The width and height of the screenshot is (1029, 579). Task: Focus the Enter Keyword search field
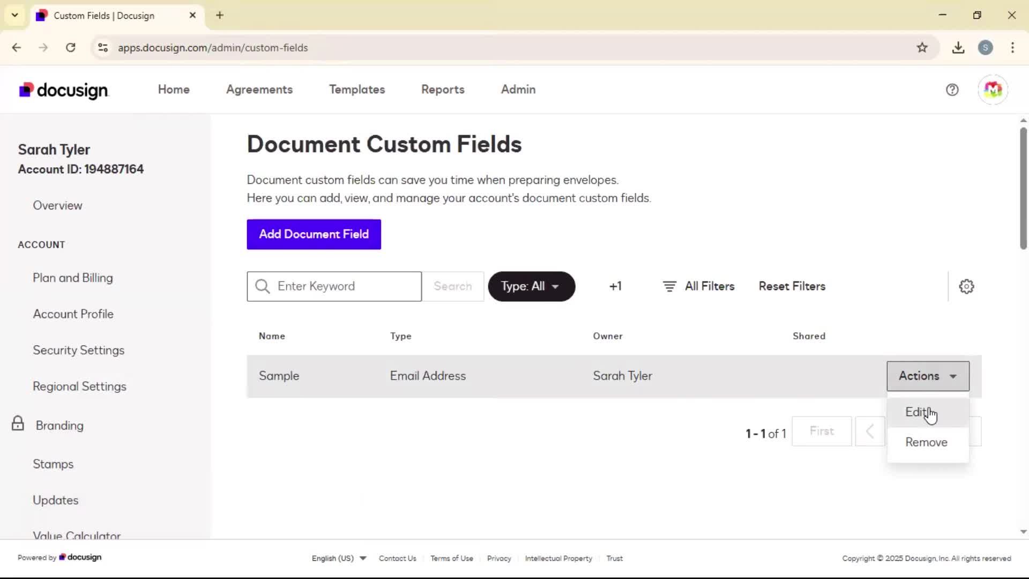[x=334, y=286]
